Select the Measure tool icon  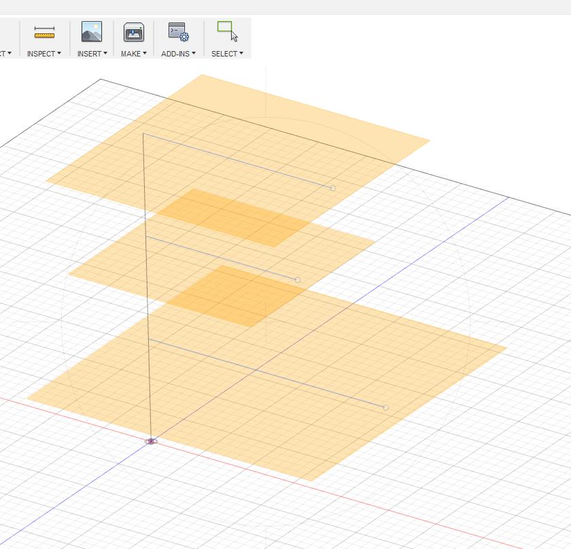(x=43, y=32)
